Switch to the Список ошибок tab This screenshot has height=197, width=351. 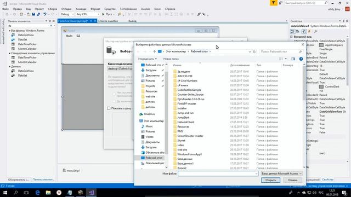coord(108,21)
